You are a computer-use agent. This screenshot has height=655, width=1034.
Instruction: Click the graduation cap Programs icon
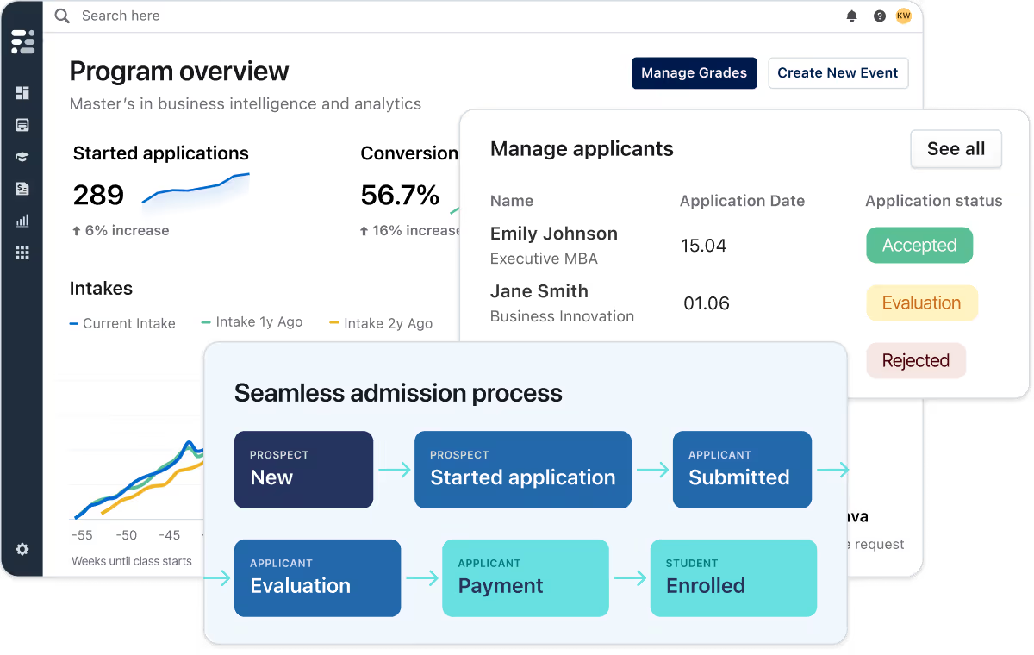pyautogui.click(x=23, y=156)
